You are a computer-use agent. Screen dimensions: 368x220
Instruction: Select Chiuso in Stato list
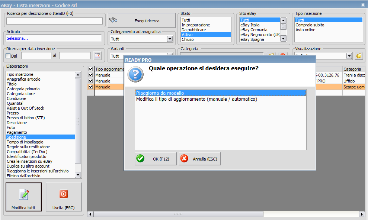tap(206, 39)
